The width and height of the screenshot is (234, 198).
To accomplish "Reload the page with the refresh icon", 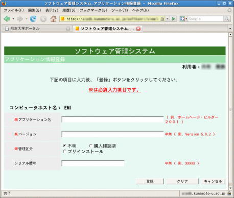I will (x=33, y=19).
